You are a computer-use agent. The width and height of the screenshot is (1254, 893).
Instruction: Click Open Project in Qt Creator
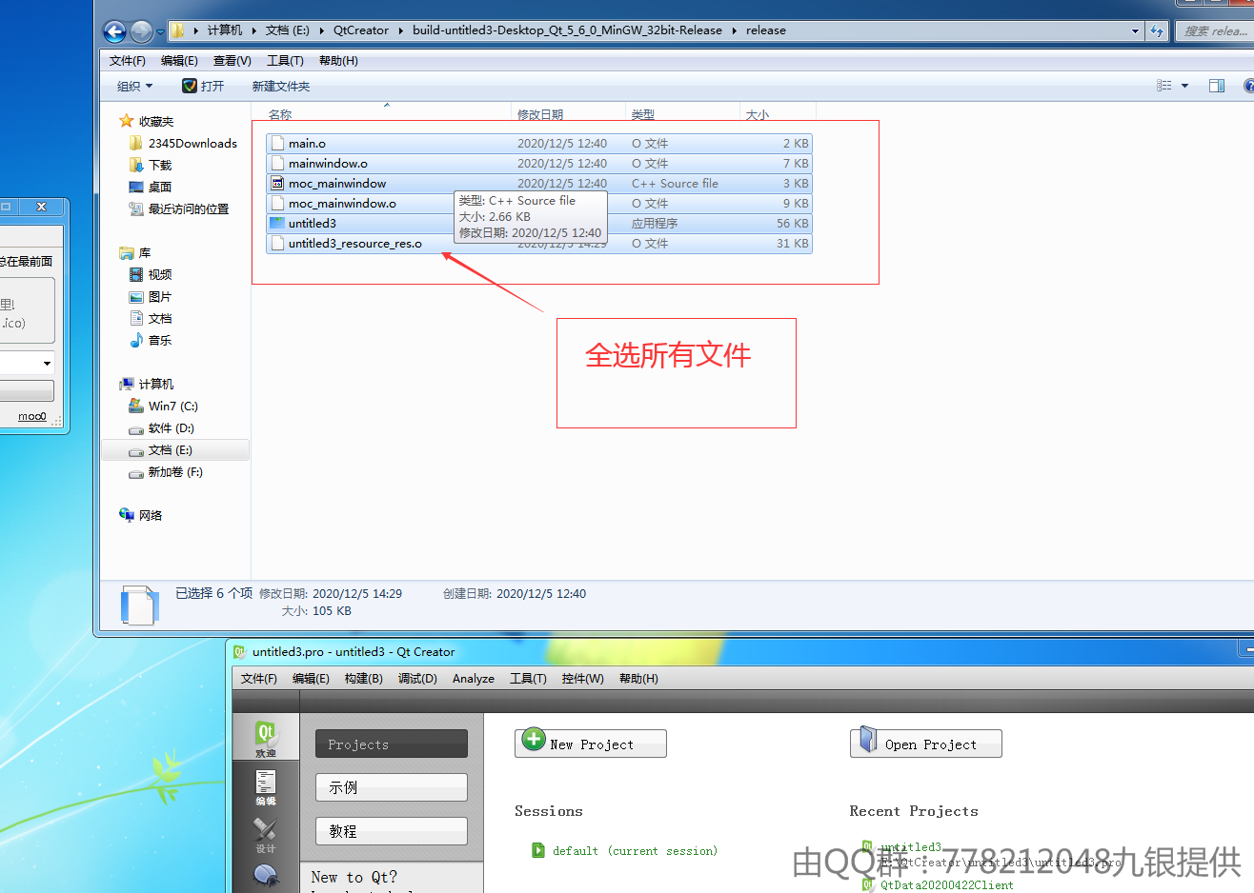point(926,744)
